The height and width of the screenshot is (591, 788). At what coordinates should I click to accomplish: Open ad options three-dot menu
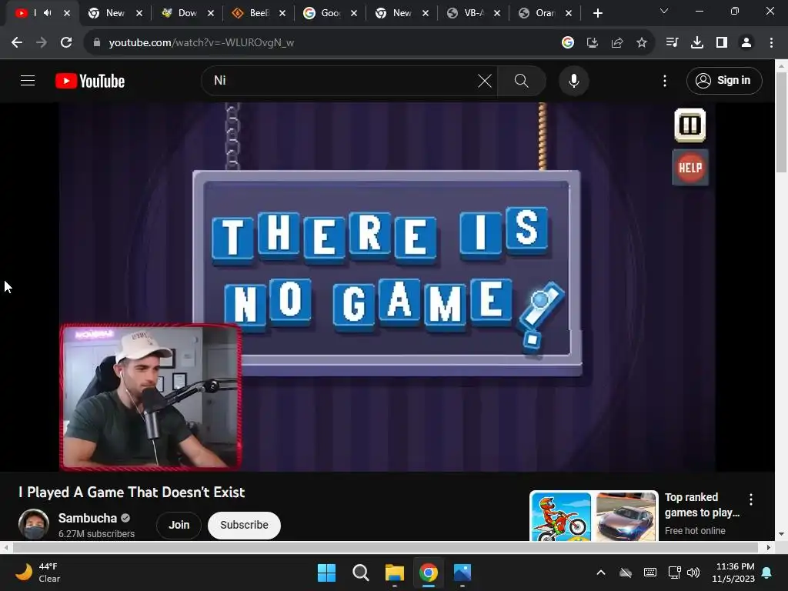(x=751, y=499)
